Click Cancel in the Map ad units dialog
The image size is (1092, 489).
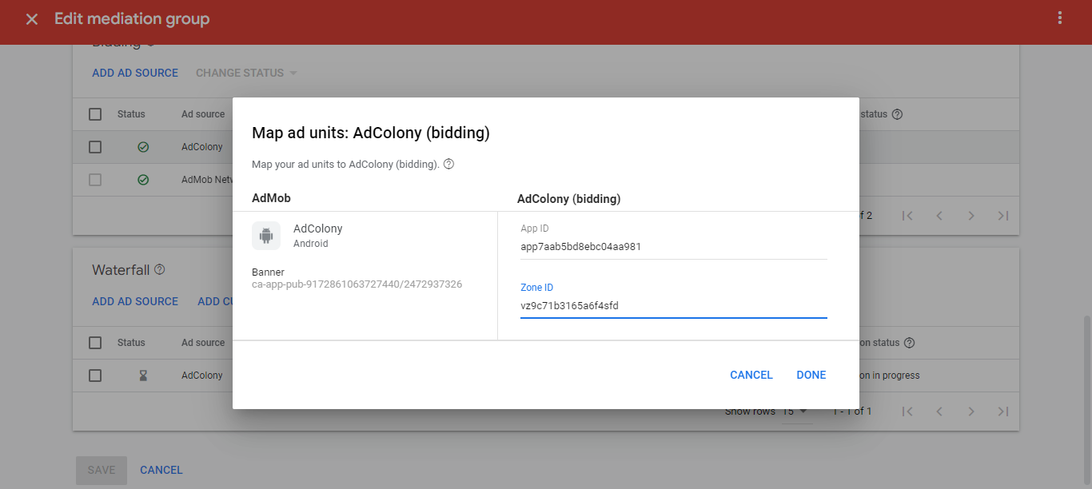(x=751, y=375)
